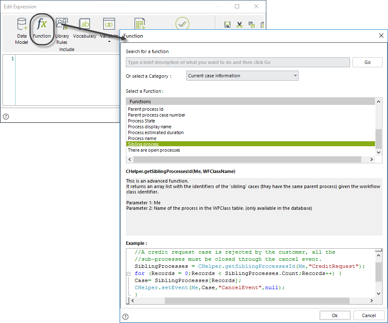Copy using the copy icon in toolbar
Image resolution: width=388 pixels, height=323 pixels.
click(252, 25)
